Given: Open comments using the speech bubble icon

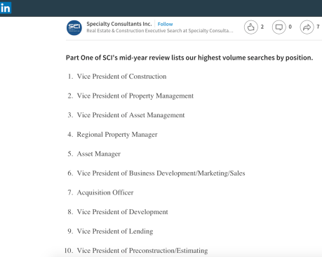Looking at the screenshot, I should (279, 27).
